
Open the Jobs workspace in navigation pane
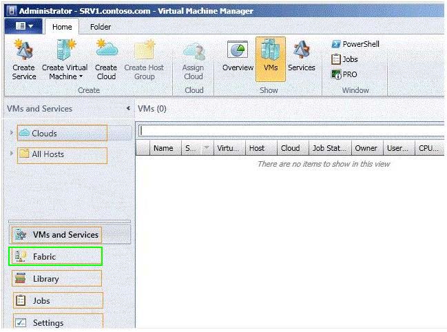(x=58, y=300)
